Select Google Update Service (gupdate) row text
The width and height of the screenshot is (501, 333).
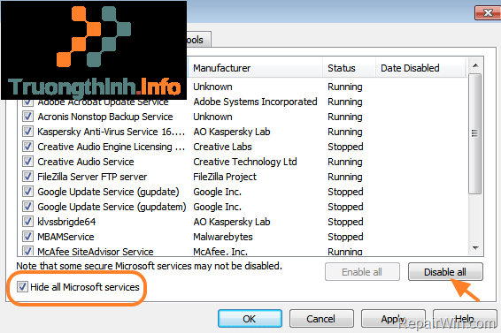point(108,192)
